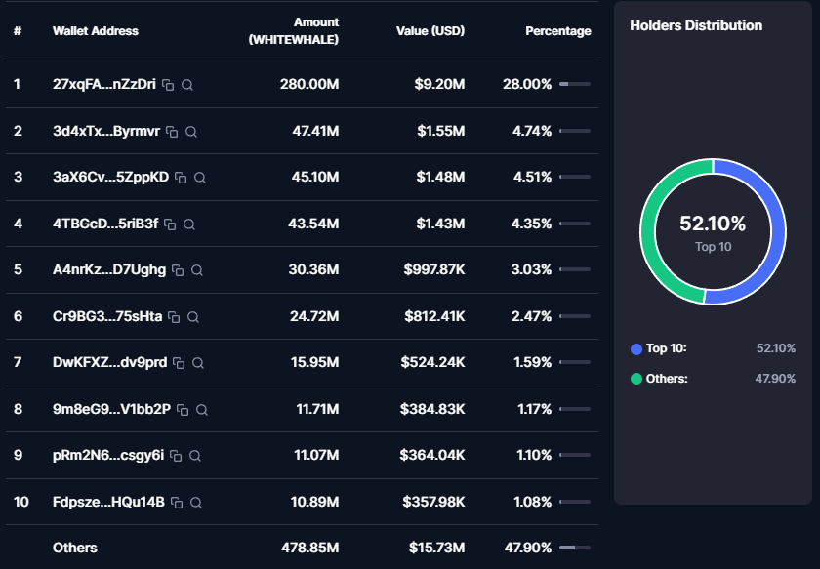Select Others value $15.73M
820x569 pixels.
click(x=436, y=548)
